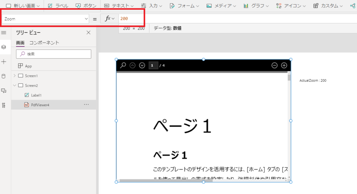Open the more options for PdfViewer4
Viewport: 357px width, 194px height.
tap(86, 105)
